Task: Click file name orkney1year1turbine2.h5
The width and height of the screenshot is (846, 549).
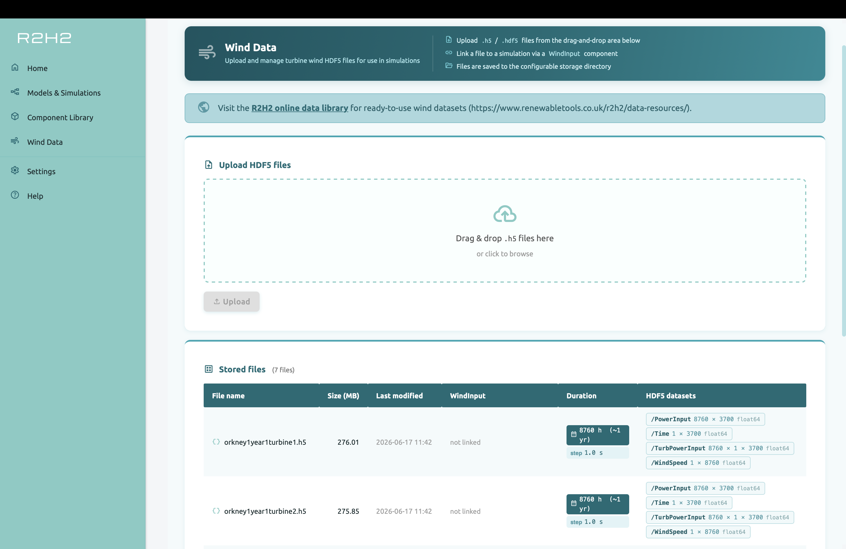Action: tap(265, 511)
